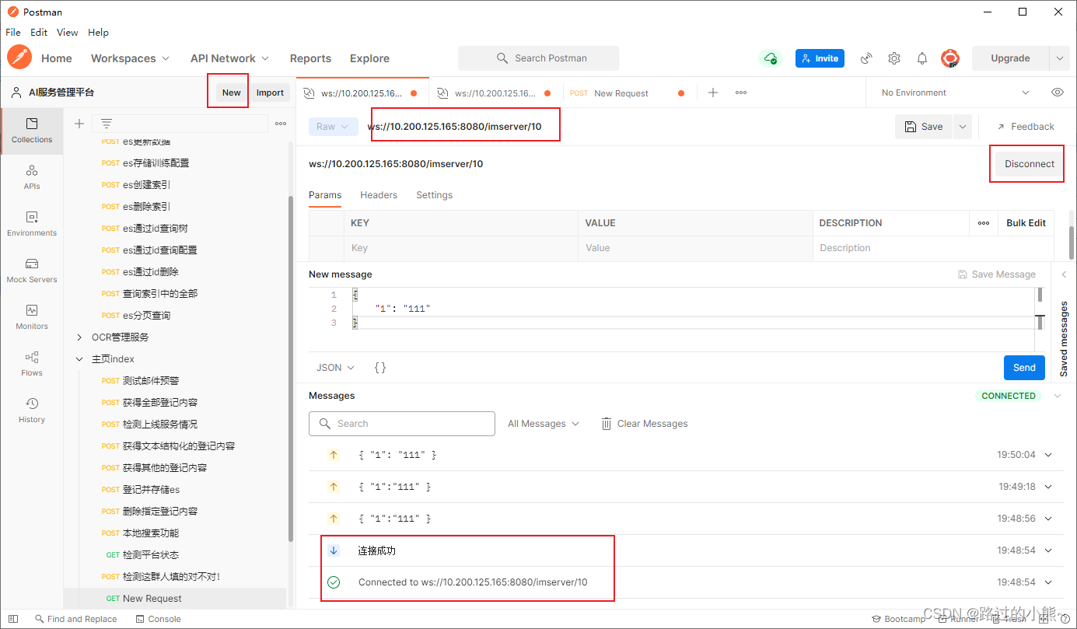Viewport: 1077px width, 629px height.
Task: Click the Disconnect button
Action: click(x=1026, y=163)
